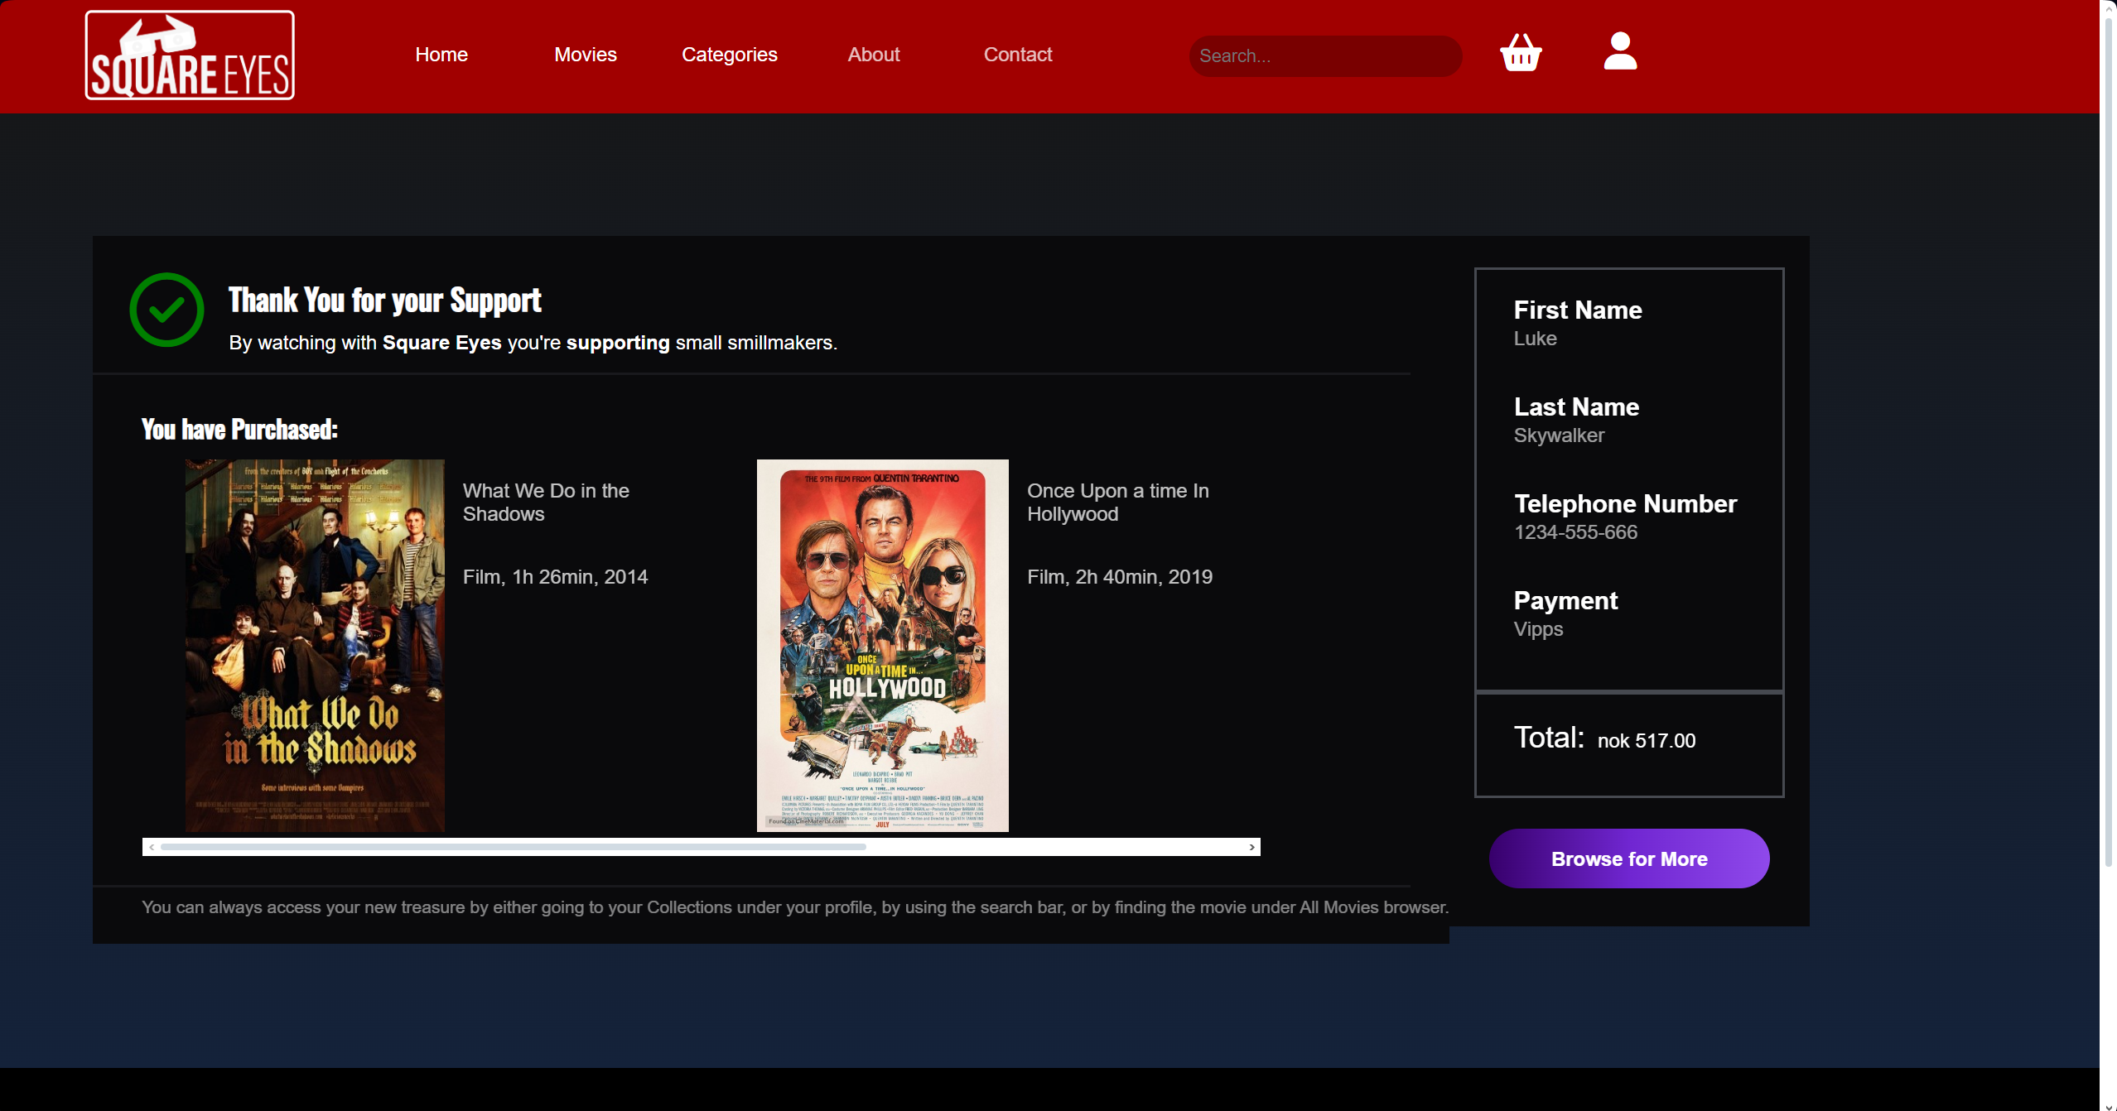2117x1111 pixels.
Task: Open the Movies menu item
Action: click(585, 55)
